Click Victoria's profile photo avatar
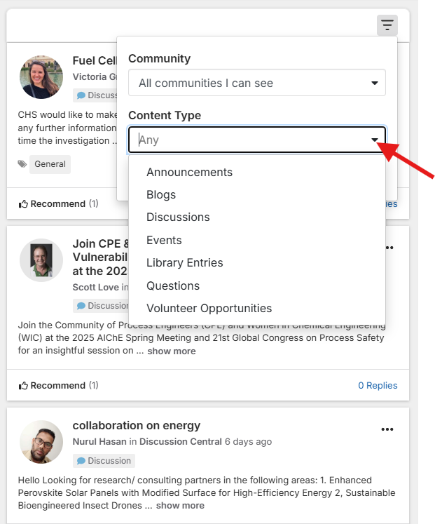 [x=41, y=78]
